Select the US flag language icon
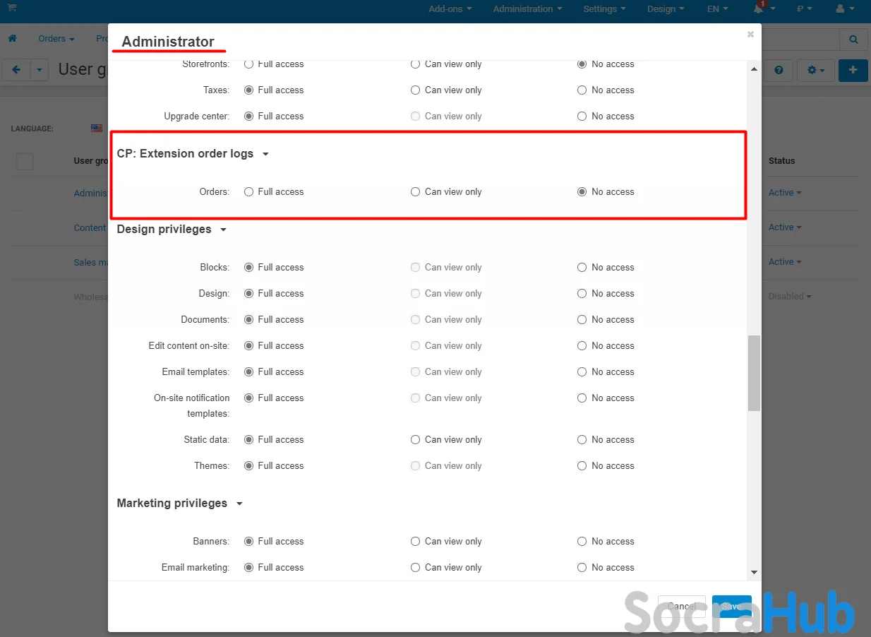 coord(97,129)
